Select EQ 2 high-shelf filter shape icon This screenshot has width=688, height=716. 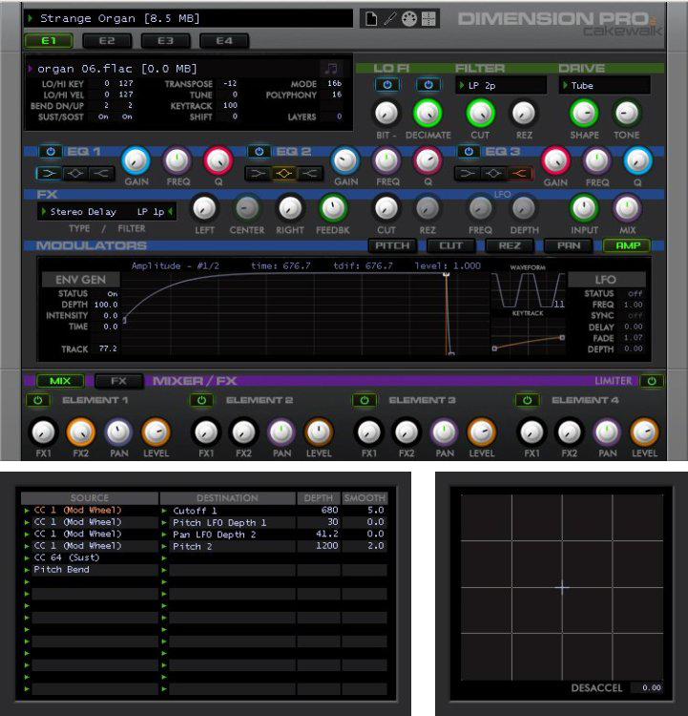coord(310,174)
